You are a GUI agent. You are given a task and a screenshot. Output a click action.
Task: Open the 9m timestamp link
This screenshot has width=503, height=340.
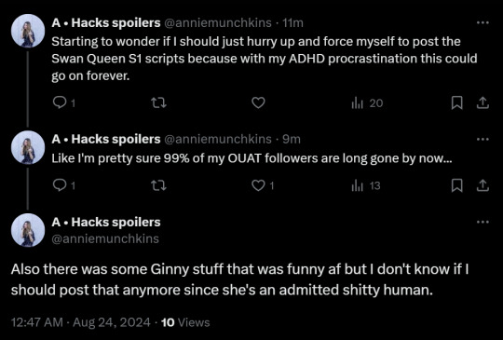tap(292, 139)
